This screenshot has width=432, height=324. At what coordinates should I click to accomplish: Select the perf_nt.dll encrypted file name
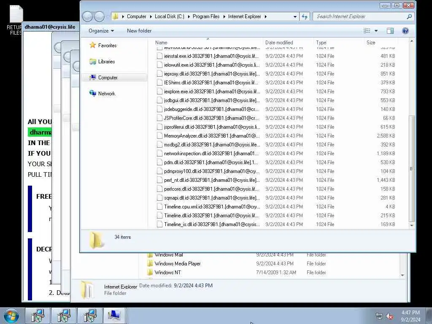point(212,180)
